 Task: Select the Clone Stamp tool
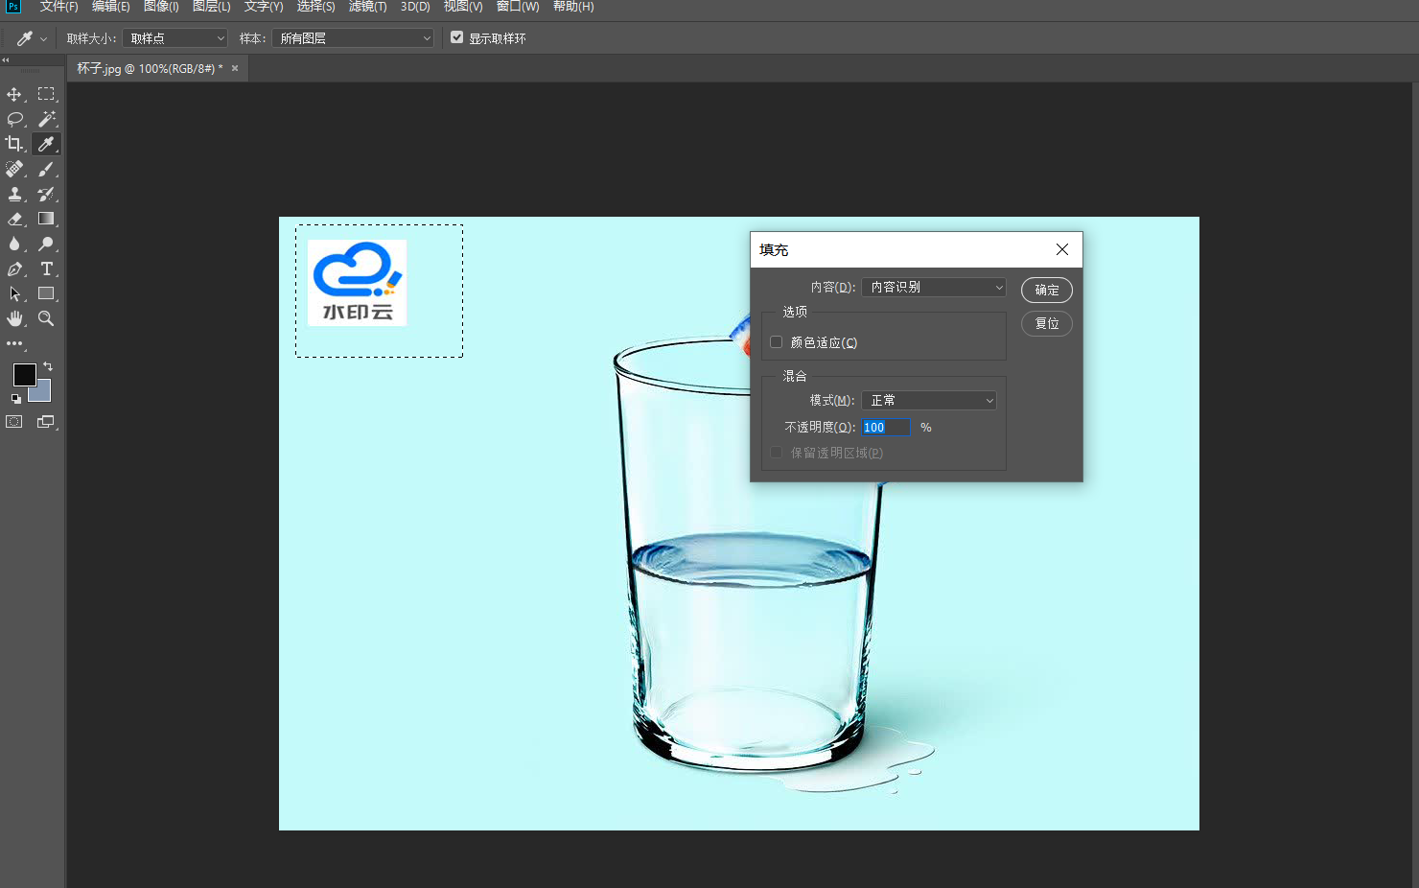point(14,194)
